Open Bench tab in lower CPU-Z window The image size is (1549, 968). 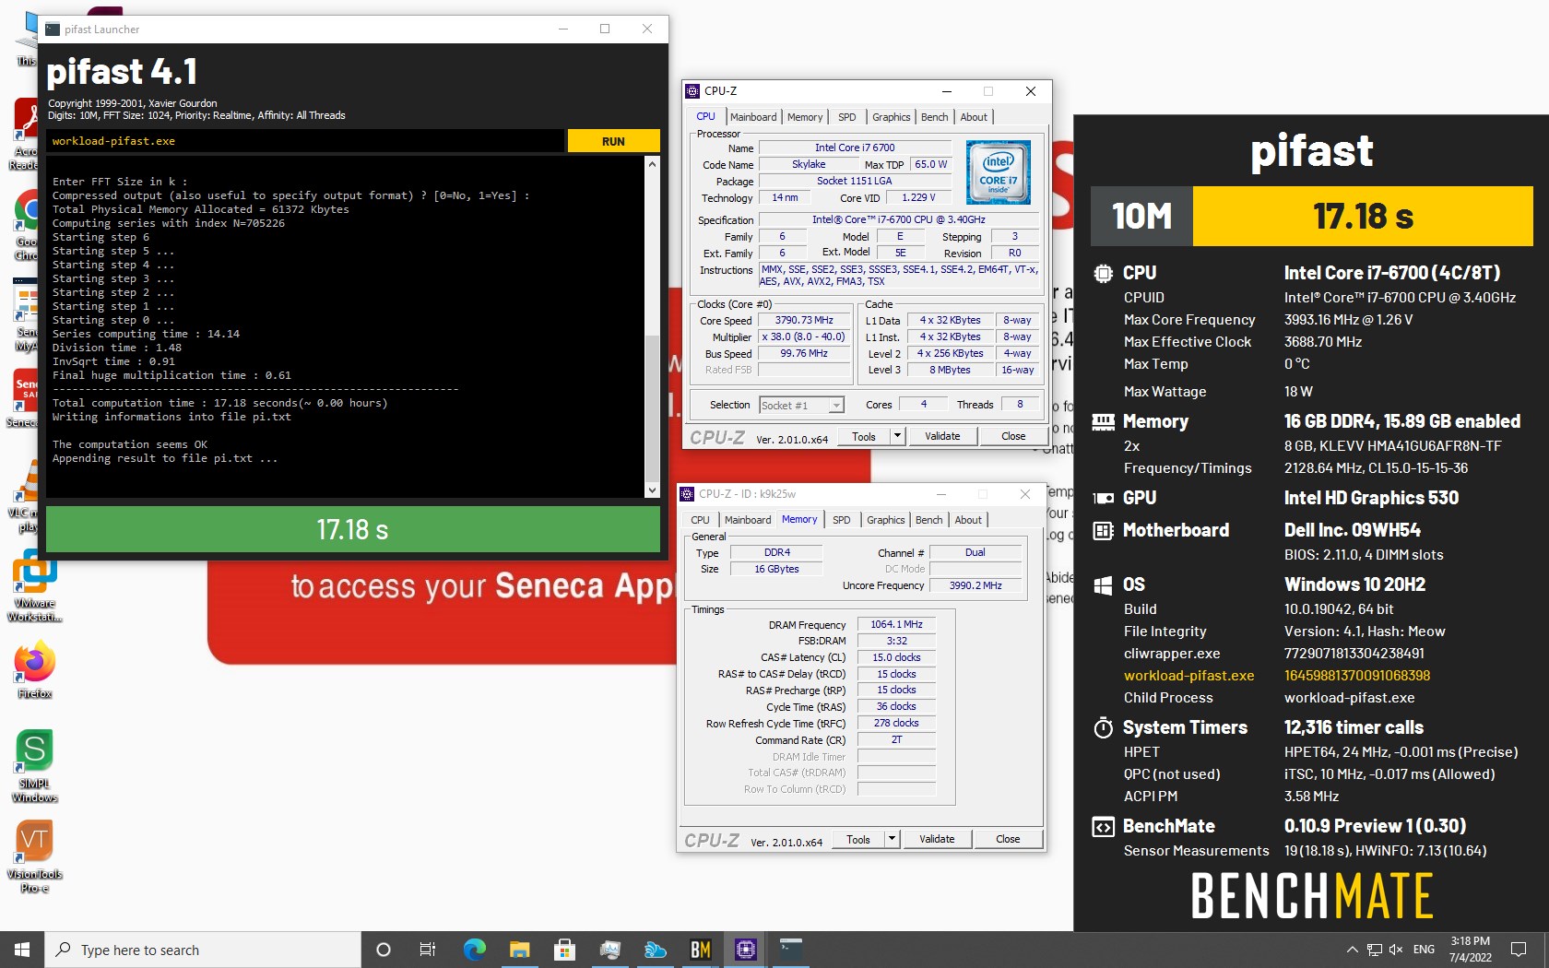[928, 520]
